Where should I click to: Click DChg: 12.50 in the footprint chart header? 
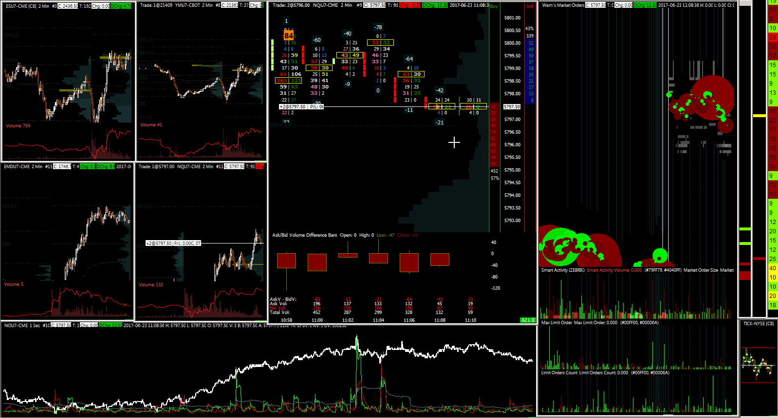(435, 5)
